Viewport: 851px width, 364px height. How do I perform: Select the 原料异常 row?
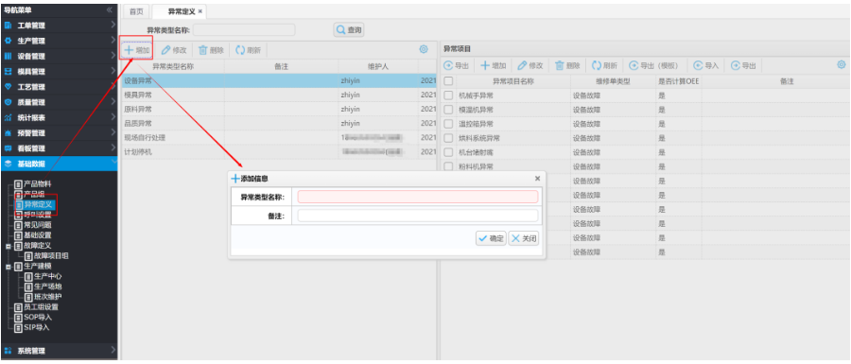coord(279,109)
